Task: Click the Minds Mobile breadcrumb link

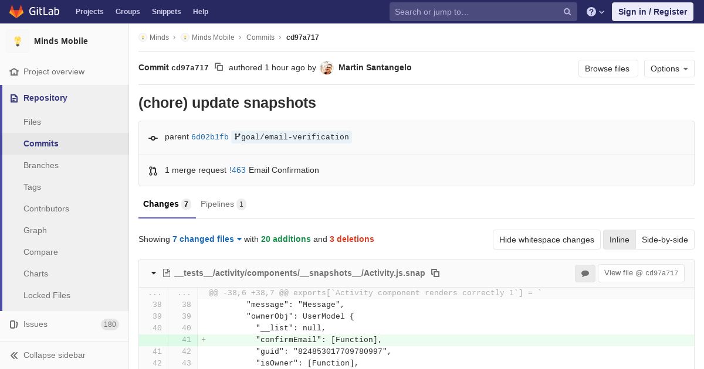Action: (213, 37)
